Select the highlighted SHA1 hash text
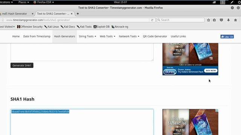This screenshot has width=241, height=135. point(40,112)
